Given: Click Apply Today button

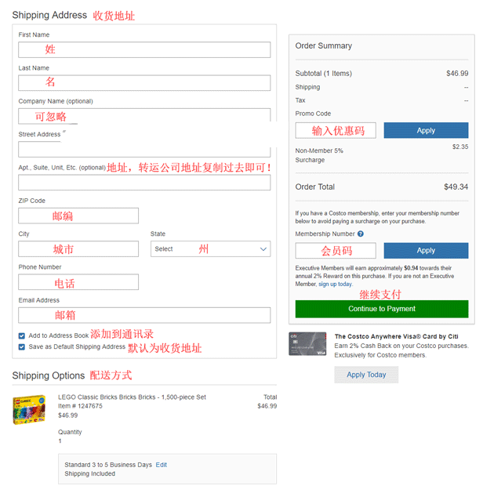Looking at the screenshot, I should click(x=366, y=375).
